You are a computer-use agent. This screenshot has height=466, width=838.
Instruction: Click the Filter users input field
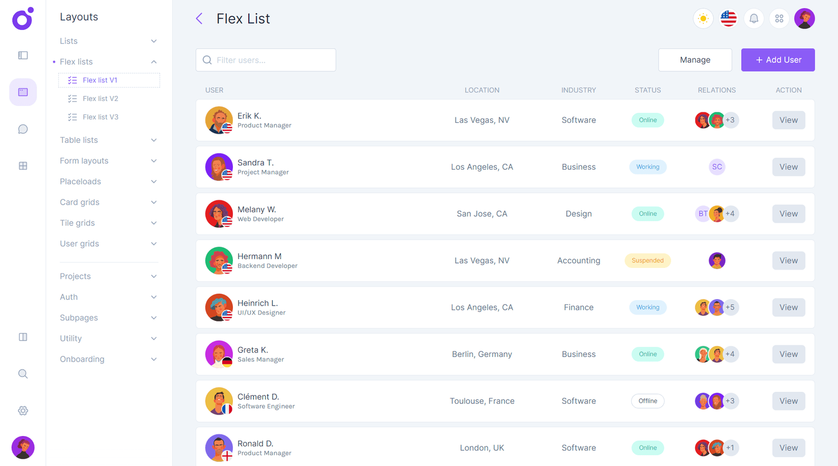pos(266,59)
